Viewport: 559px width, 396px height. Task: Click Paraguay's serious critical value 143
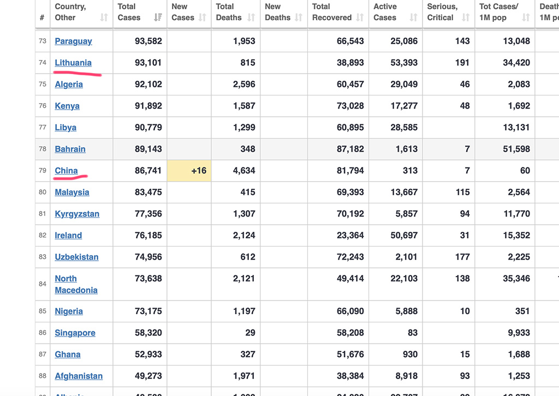pos(463,41)
